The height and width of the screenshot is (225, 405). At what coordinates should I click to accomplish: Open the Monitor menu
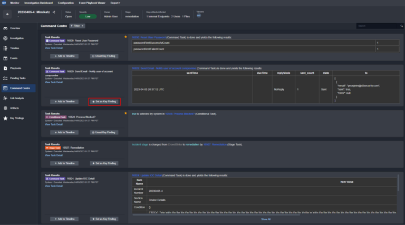(15, 3)
